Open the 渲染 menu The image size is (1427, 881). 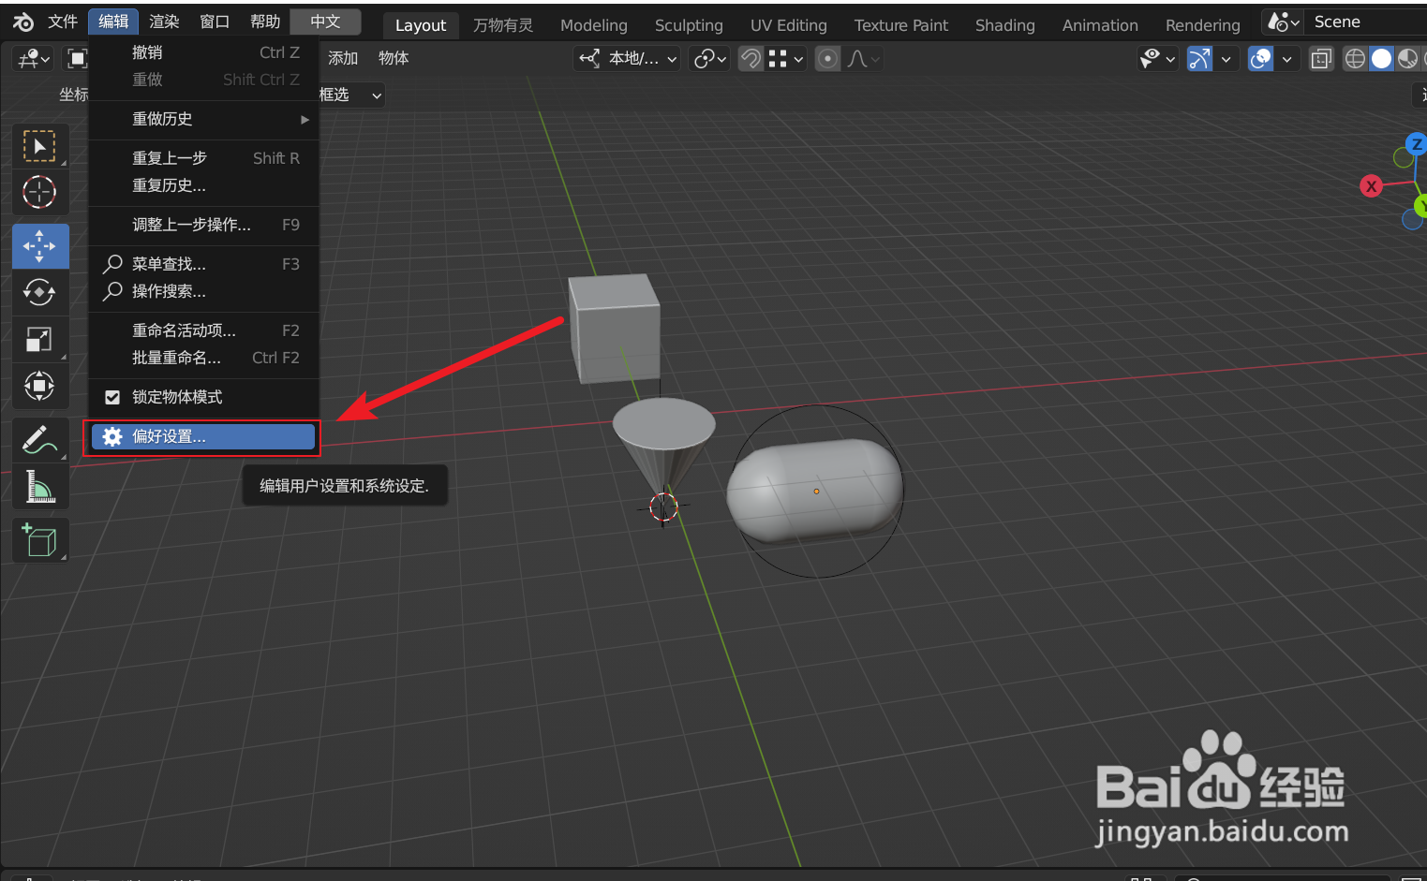164,22
